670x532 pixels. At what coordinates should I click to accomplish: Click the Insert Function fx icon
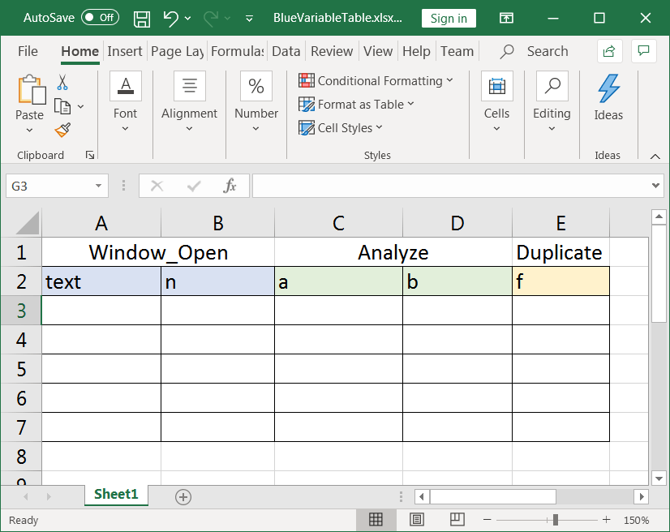[230, 186]
